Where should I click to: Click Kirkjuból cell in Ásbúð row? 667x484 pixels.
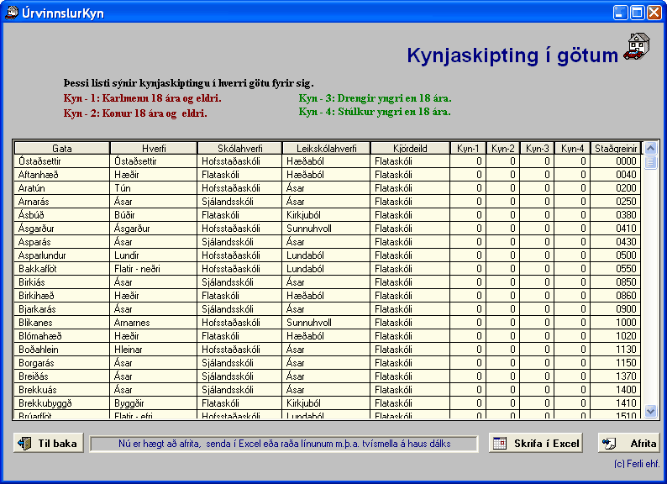point(327,215)
